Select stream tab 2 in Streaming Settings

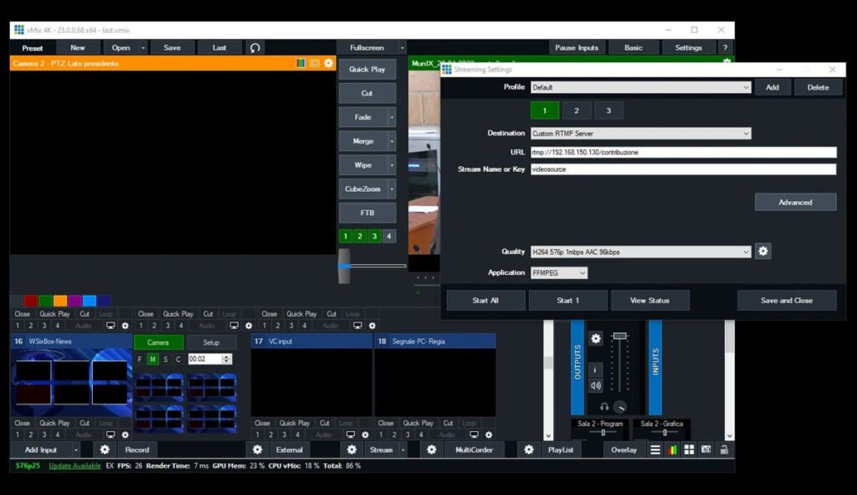click(577, 111)
